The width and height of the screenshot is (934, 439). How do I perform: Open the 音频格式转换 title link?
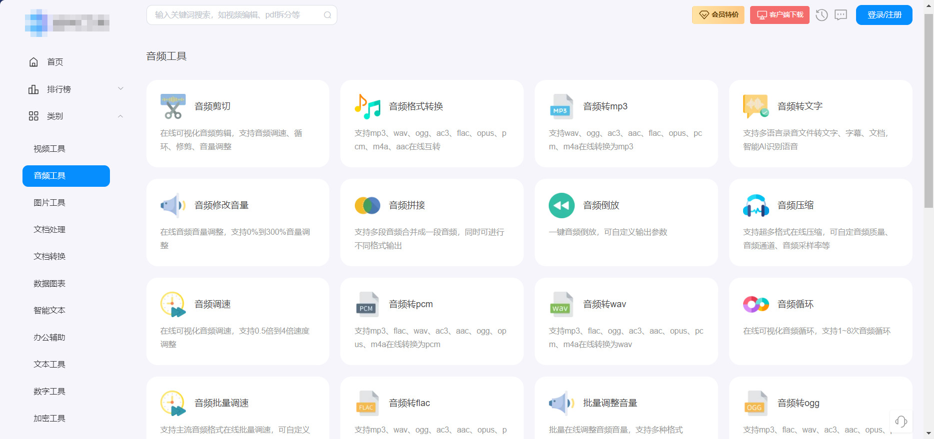click(416, 106)
